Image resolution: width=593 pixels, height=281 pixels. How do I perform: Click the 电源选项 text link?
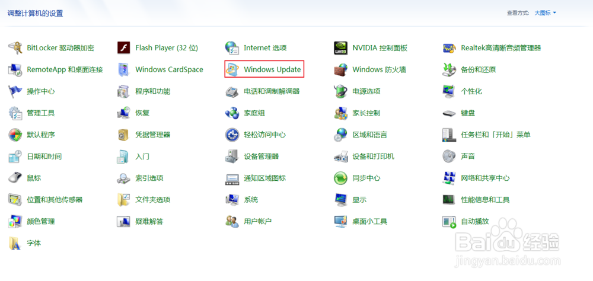(x=366, y=91)
